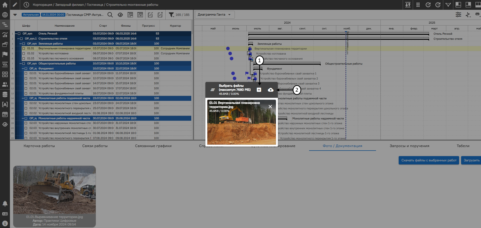
Task: Check the box for Отель Речной row
Action: [x=19, y=33]
